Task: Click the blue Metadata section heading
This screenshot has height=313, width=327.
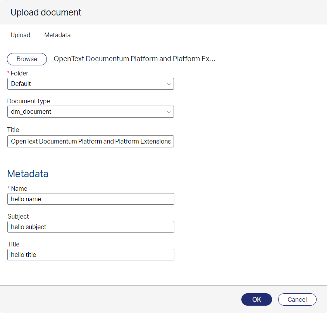Action: [x=28, y=174]
